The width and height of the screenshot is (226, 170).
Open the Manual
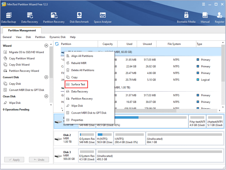(x=205, y=18)
